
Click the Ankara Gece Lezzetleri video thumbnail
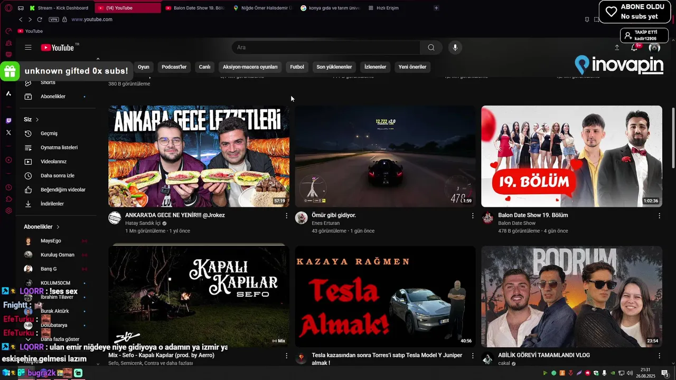(x=199, y=156)
